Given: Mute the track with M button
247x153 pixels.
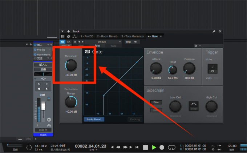Looking at the screenshot, I should (x=39, y=84).
